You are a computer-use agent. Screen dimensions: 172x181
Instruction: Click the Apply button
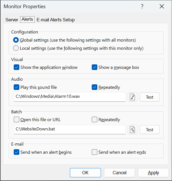click(x=153, y=173)
